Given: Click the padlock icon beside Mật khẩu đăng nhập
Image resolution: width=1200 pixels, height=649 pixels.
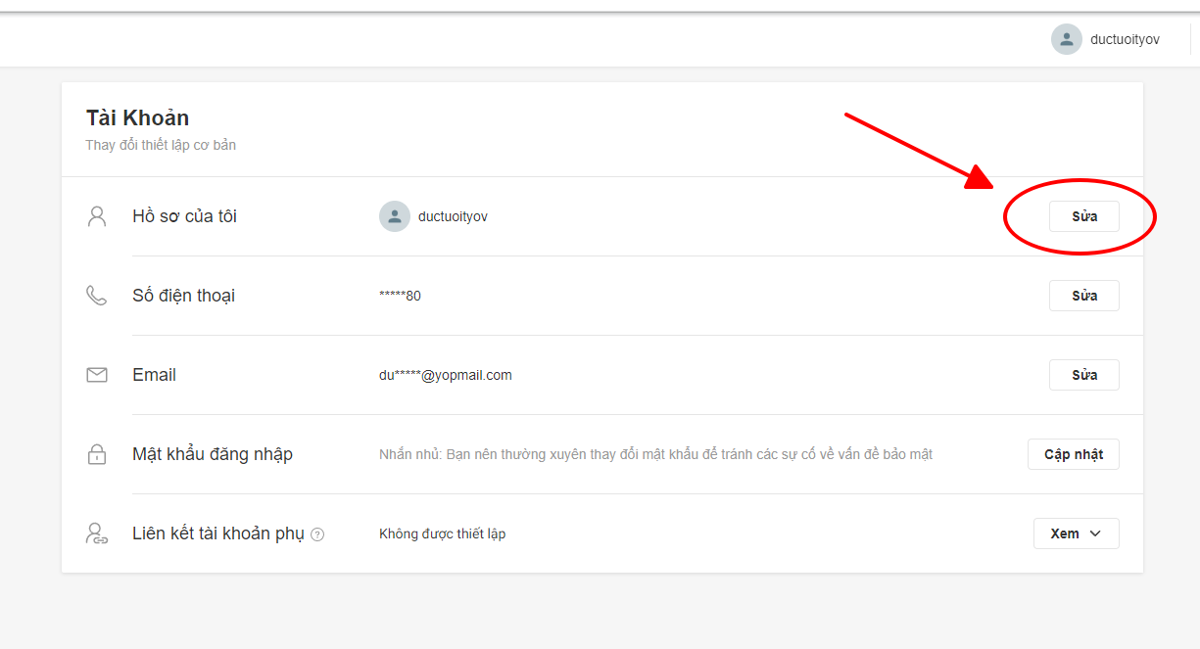Looking at the screenshot, I should tap(97, 454).
